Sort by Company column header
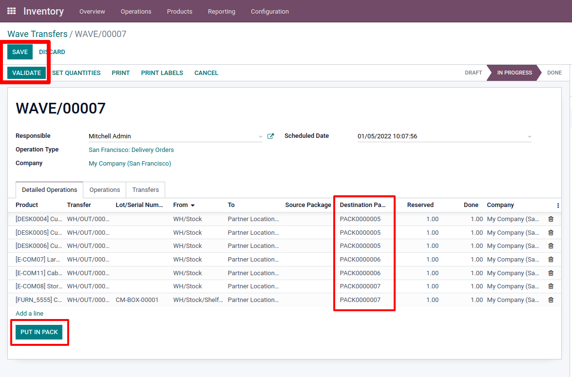This screenshot has height=377, width=572. 500,205
